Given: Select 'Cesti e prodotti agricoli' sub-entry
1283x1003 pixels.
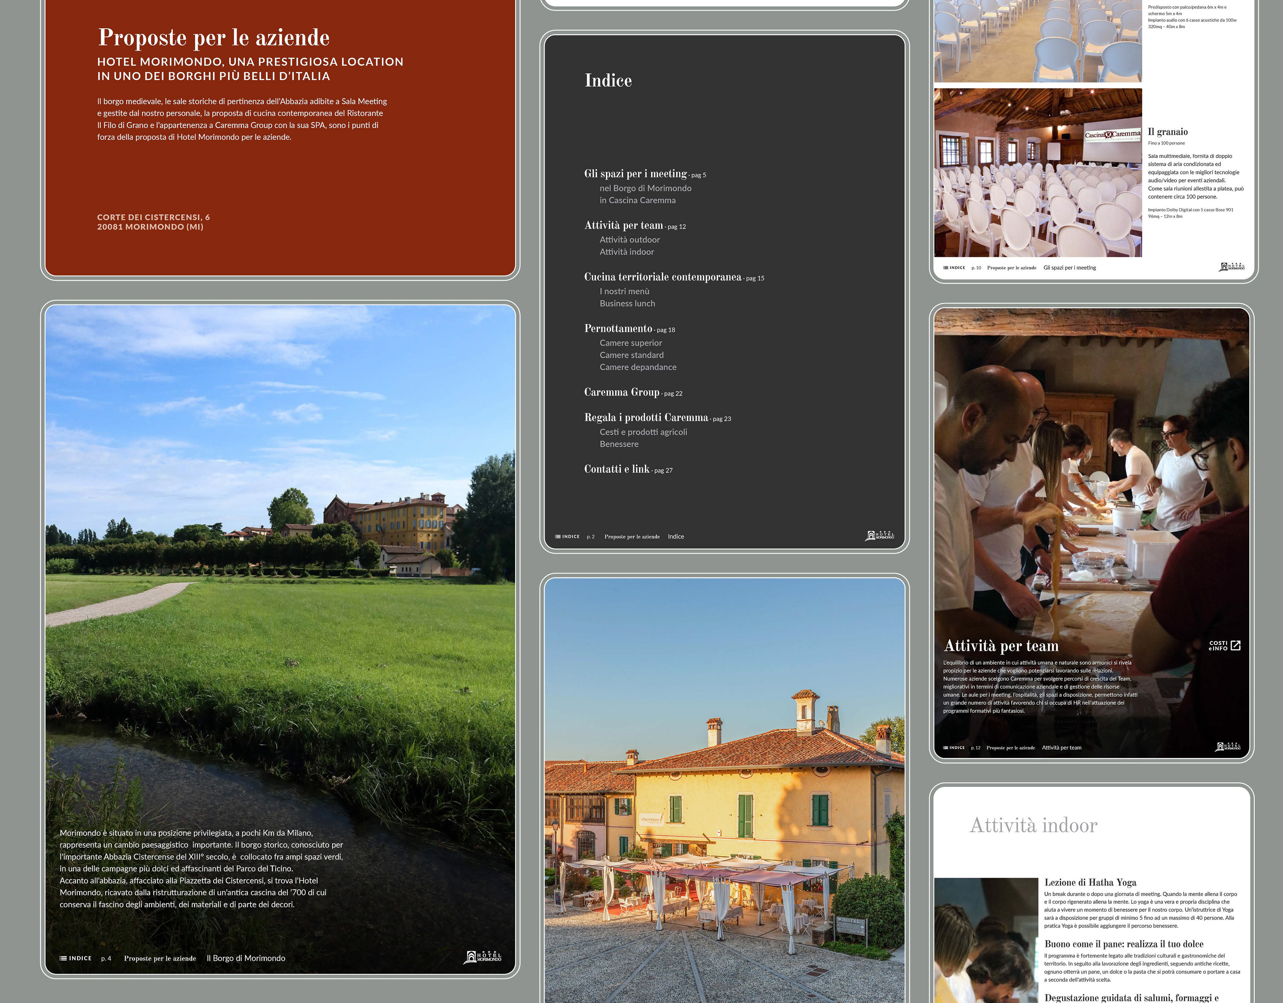Looking at the screenshot, I should [643, 432].
